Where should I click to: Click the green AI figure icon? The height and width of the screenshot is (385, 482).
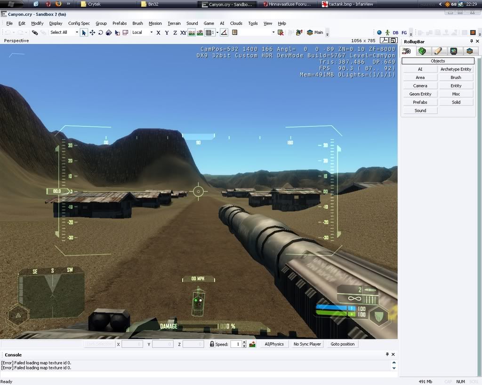[x=387, y=32]
